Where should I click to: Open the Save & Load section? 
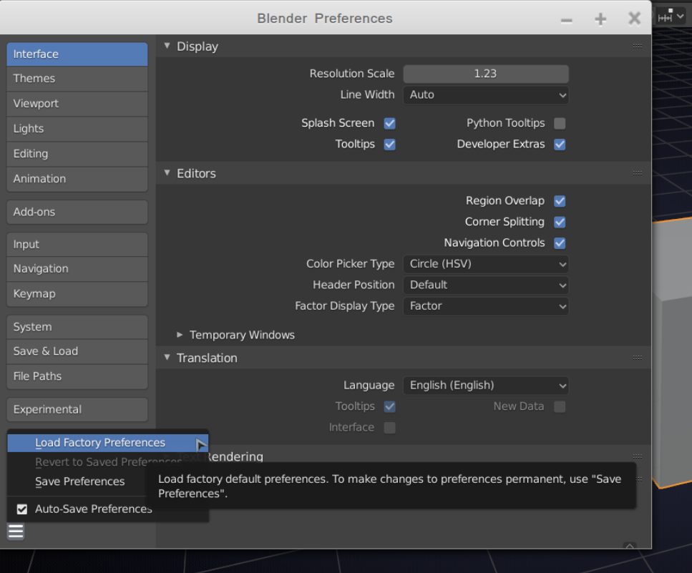tap(77, 351)
